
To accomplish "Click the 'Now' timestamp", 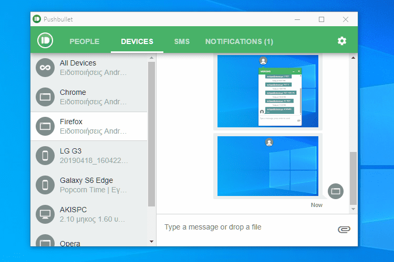I will pos(317,205).
